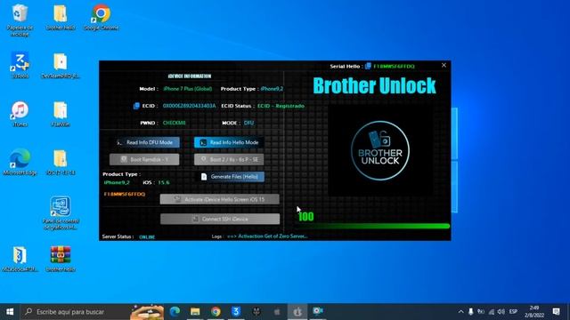Click the Brother Unlock circular logo
This screenshot has height=320, width=570.
pos(380,150)
